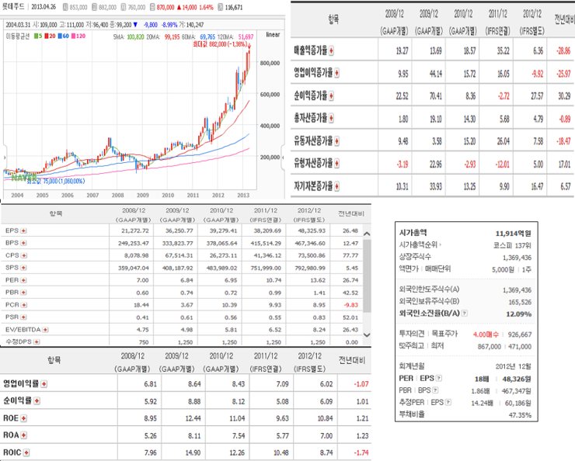This screenshot has height=461, width=575.
Task: Click the plus icon beside 영업이익률
Action: [x=44, y=383]
